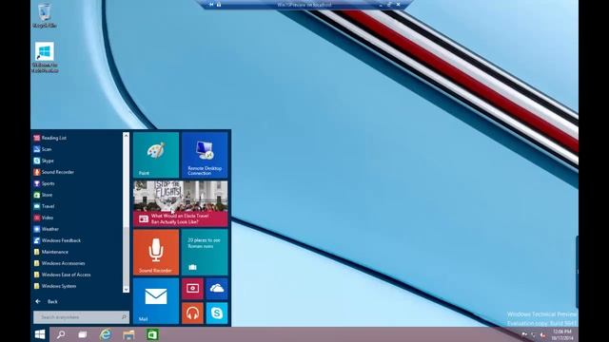Open the Store app entry
The width and height of the screenshot is (609, 342).
point(43,195)
